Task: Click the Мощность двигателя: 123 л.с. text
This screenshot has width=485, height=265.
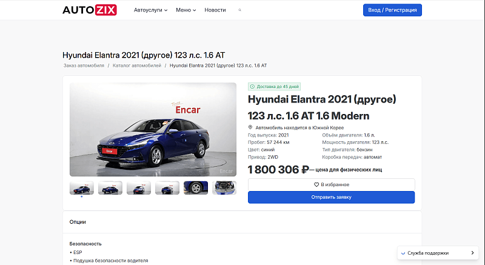Action: [355, 143]
